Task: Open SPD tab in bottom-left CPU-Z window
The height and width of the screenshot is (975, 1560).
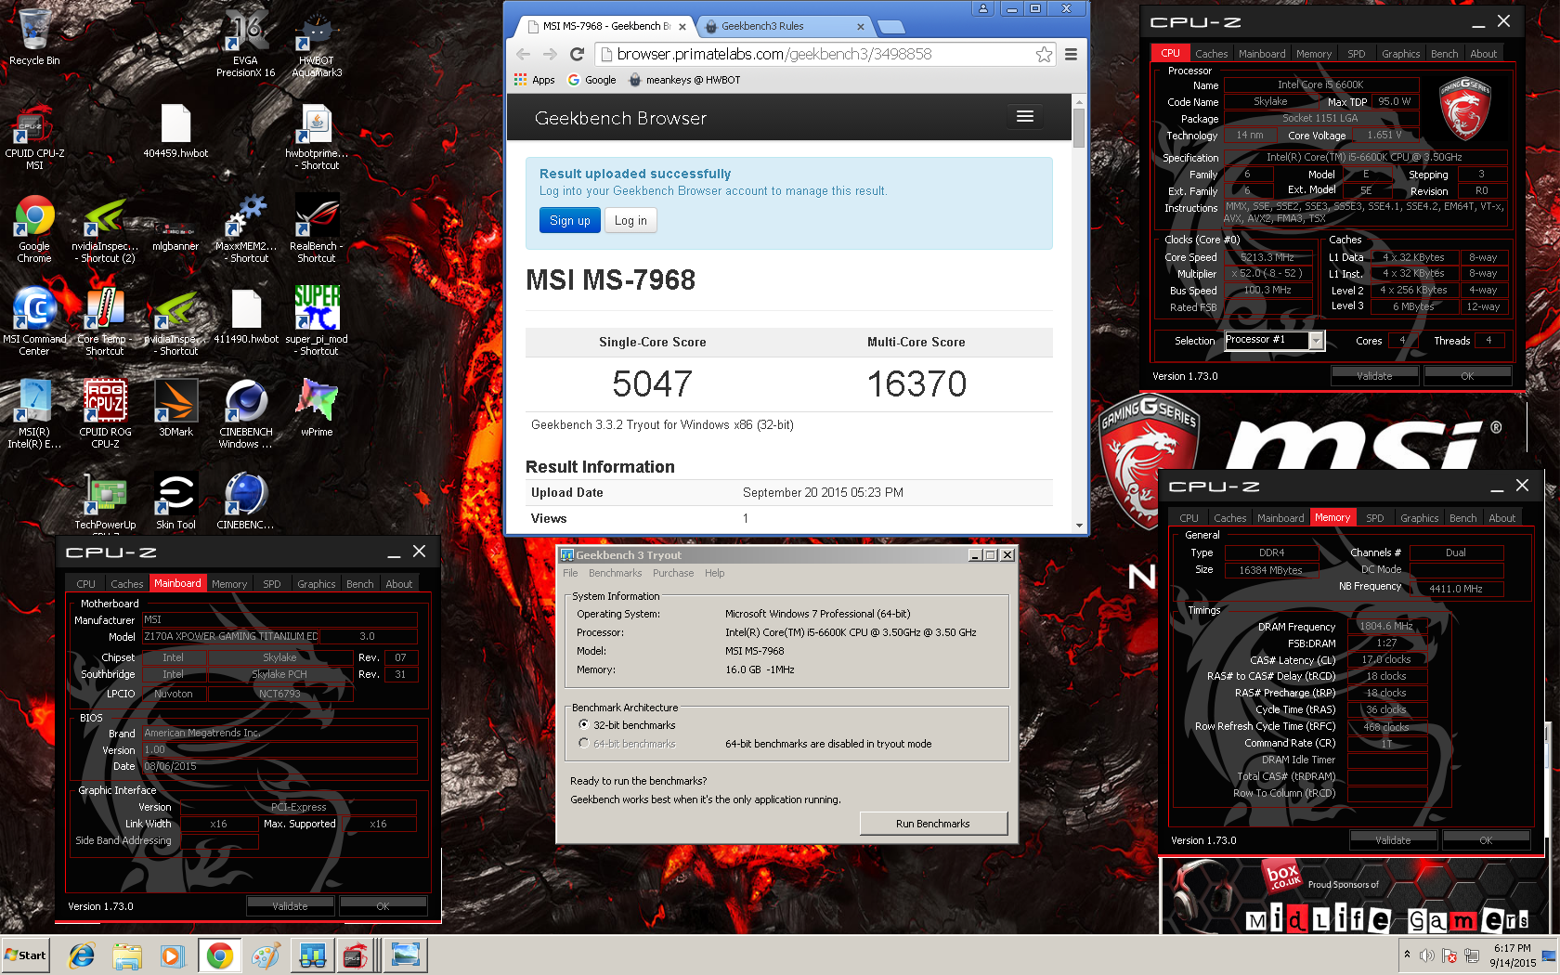Action: (271, 584)
